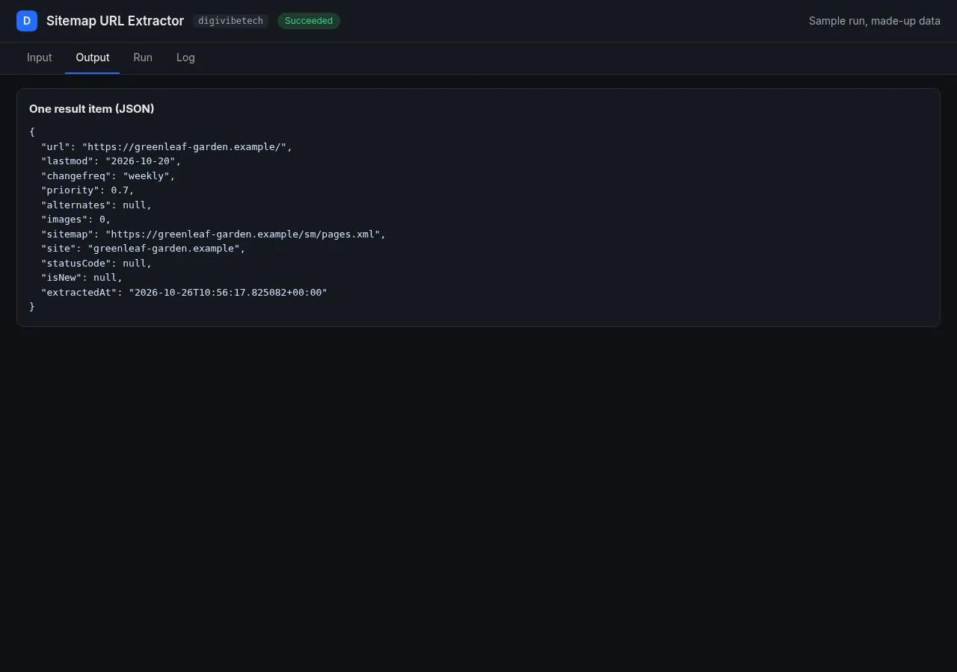Image resolution: width=957 pixels, height=672 pixels.
Task: Click the "One result item (JSON)" heading
Action: [x=92, y=109]
